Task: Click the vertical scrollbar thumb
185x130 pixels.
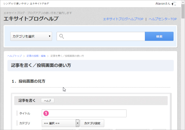Action: (x=183, y=11)
